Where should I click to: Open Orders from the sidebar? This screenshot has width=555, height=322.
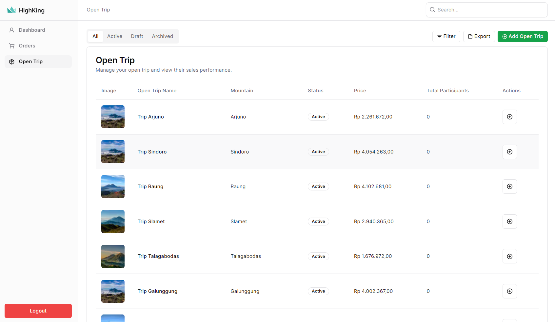[27, 46]
